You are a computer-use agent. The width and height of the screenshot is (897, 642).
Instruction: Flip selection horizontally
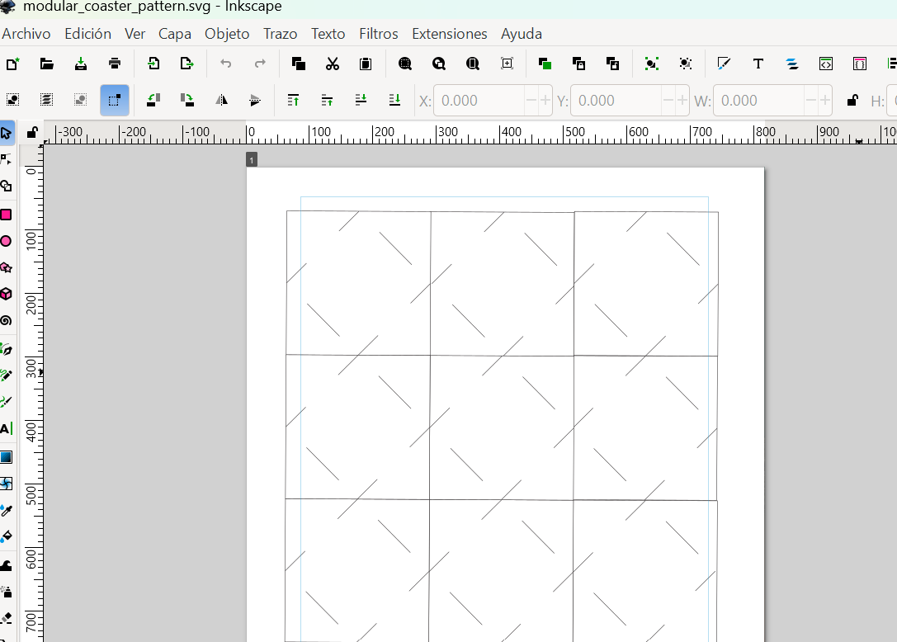(x=221, y=100)
